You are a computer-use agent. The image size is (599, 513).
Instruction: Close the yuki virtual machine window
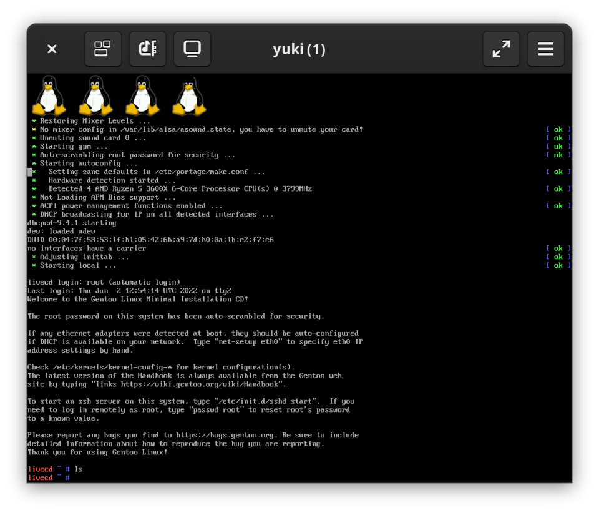[x=52, y=49]
